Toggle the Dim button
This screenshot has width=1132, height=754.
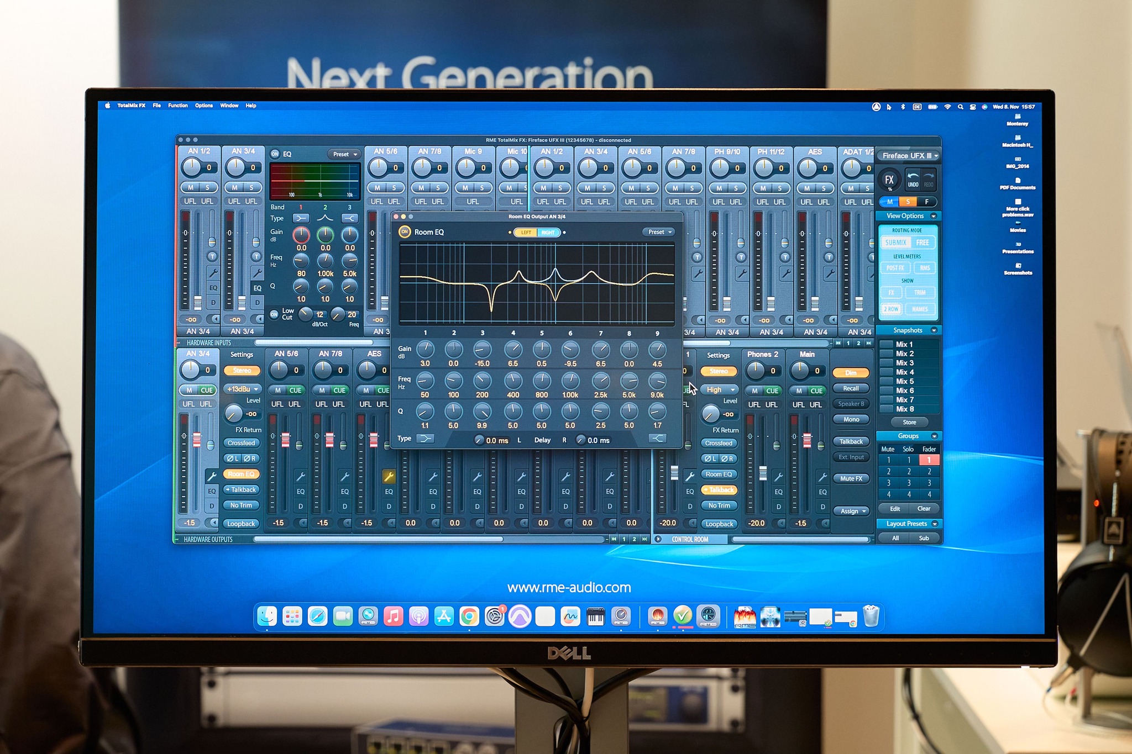tap(851, 373)
